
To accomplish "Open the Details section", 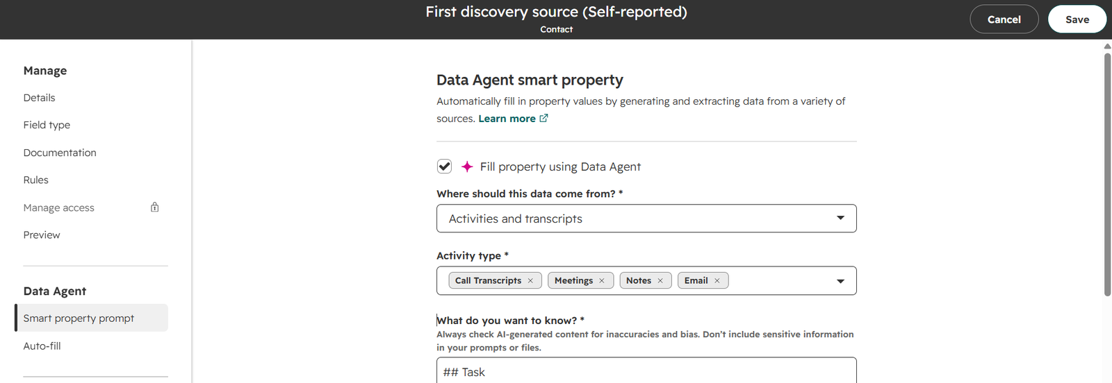I will coord(39,98).
